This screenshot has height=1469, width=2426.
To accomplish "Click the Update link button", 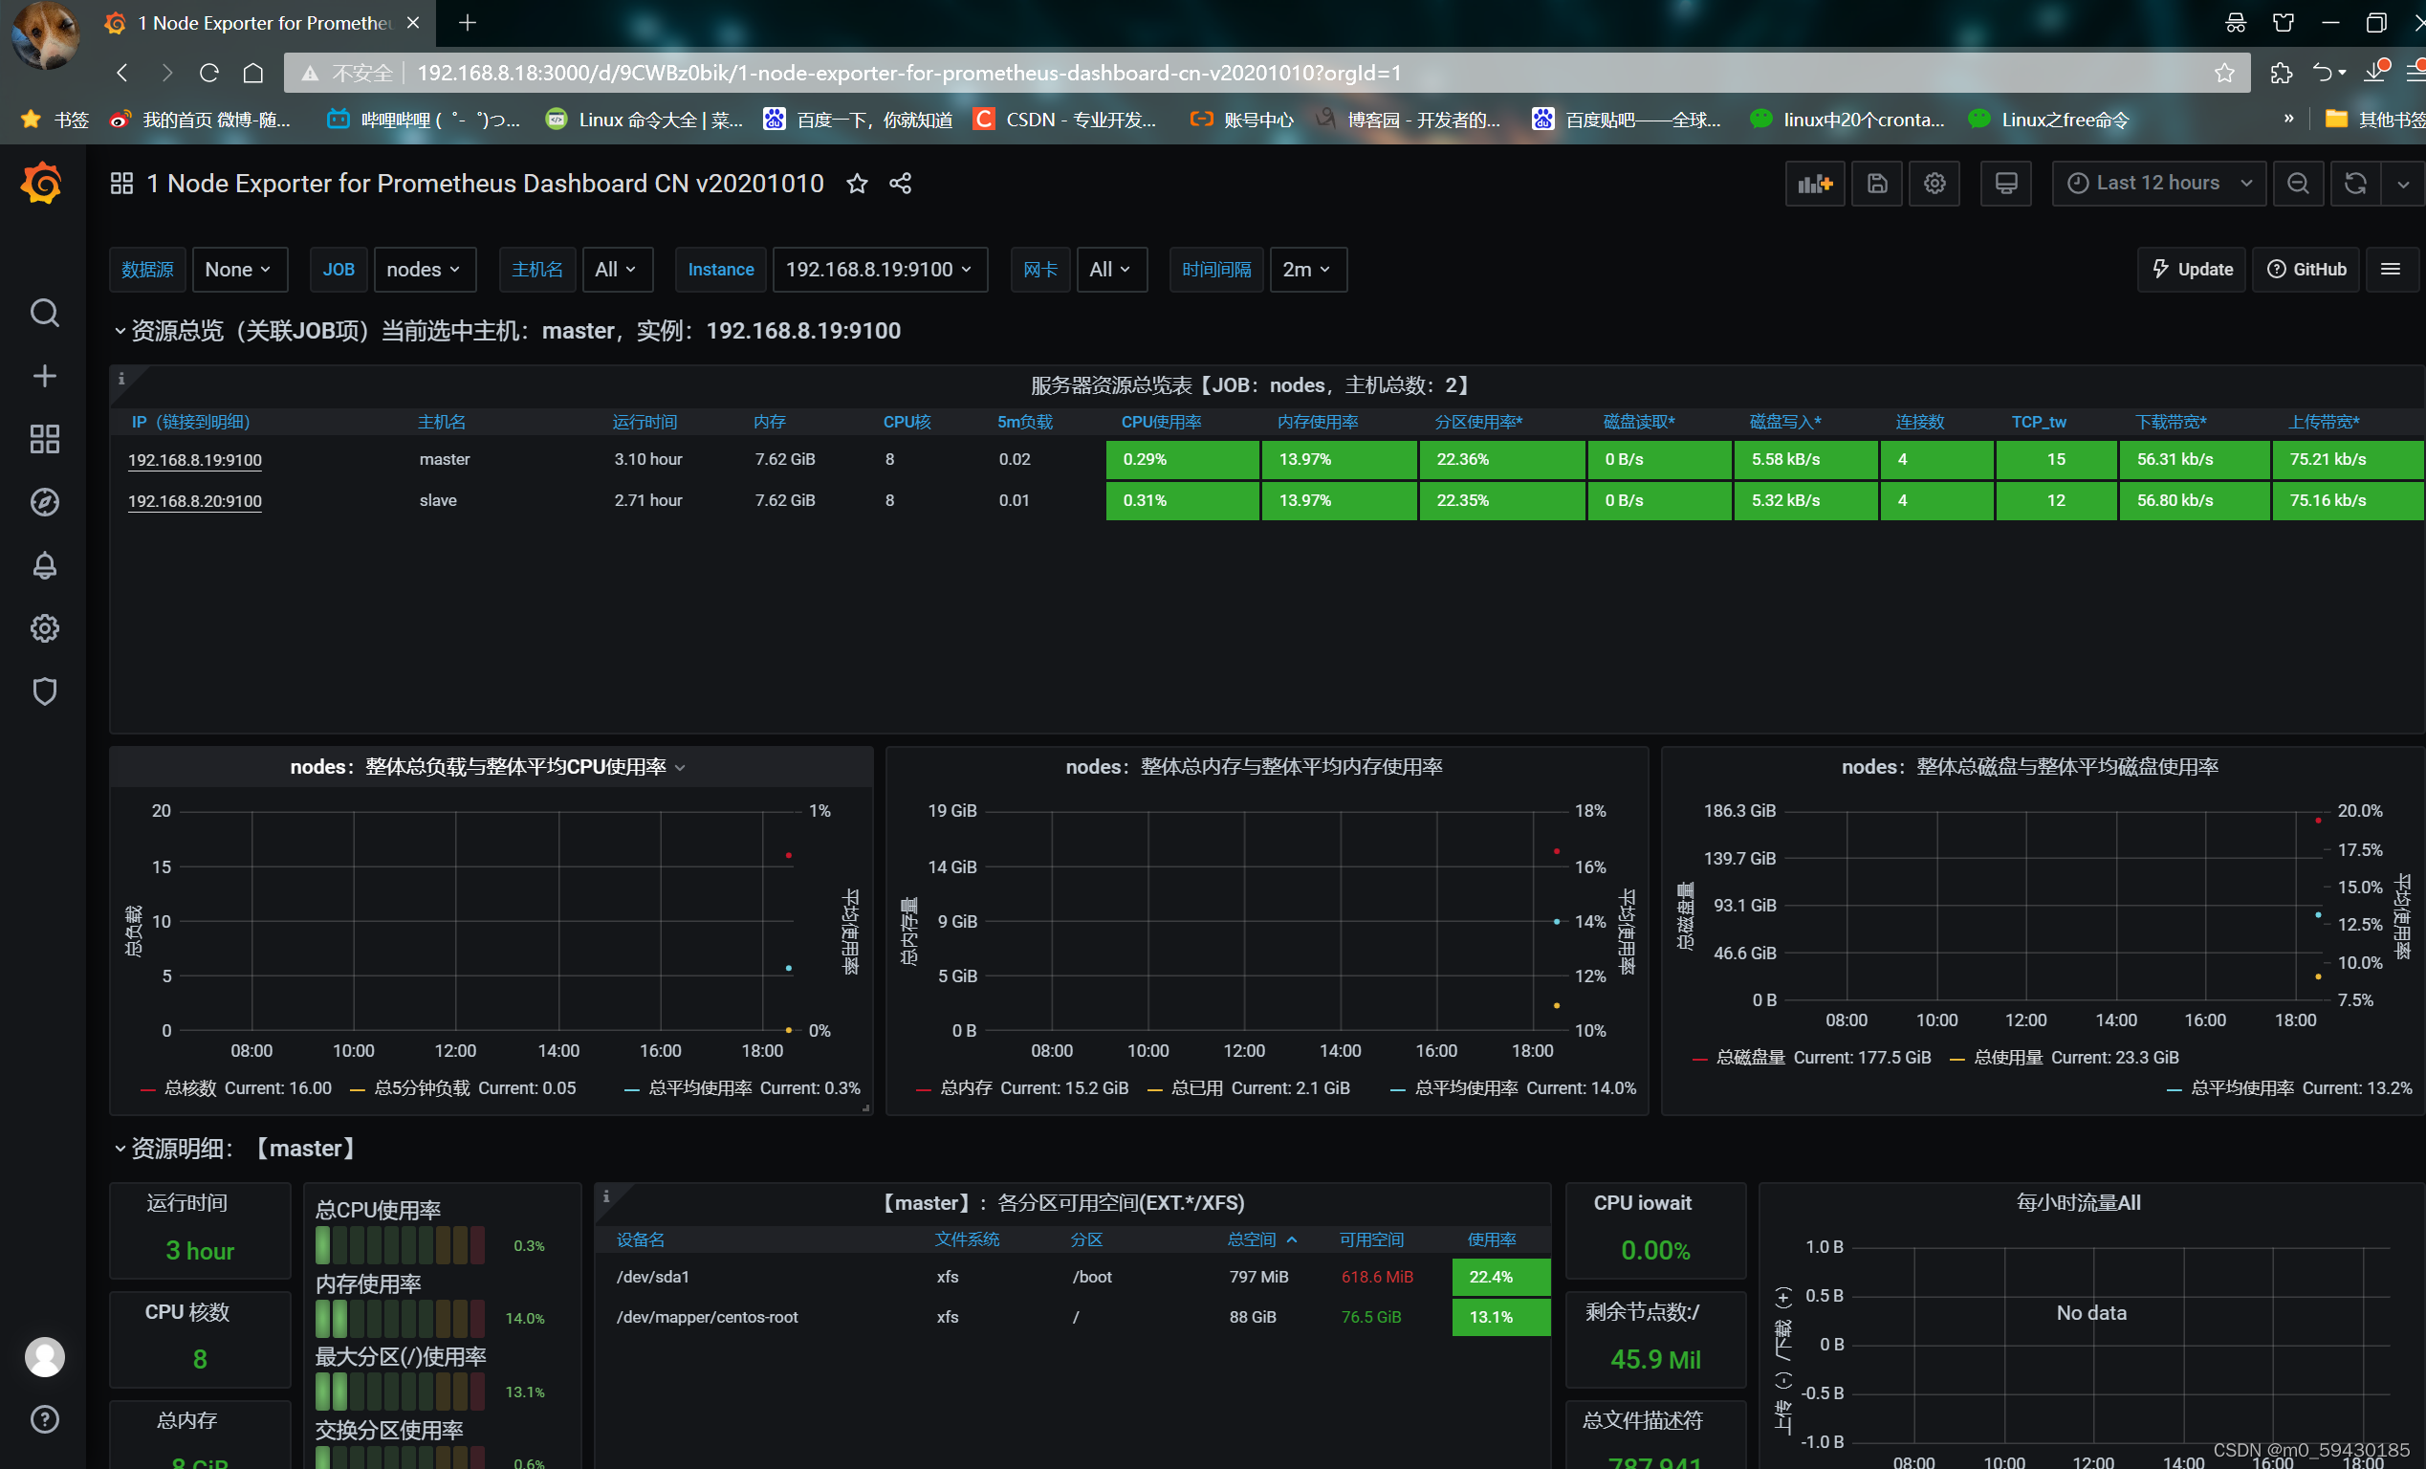I will (2192, 270).
